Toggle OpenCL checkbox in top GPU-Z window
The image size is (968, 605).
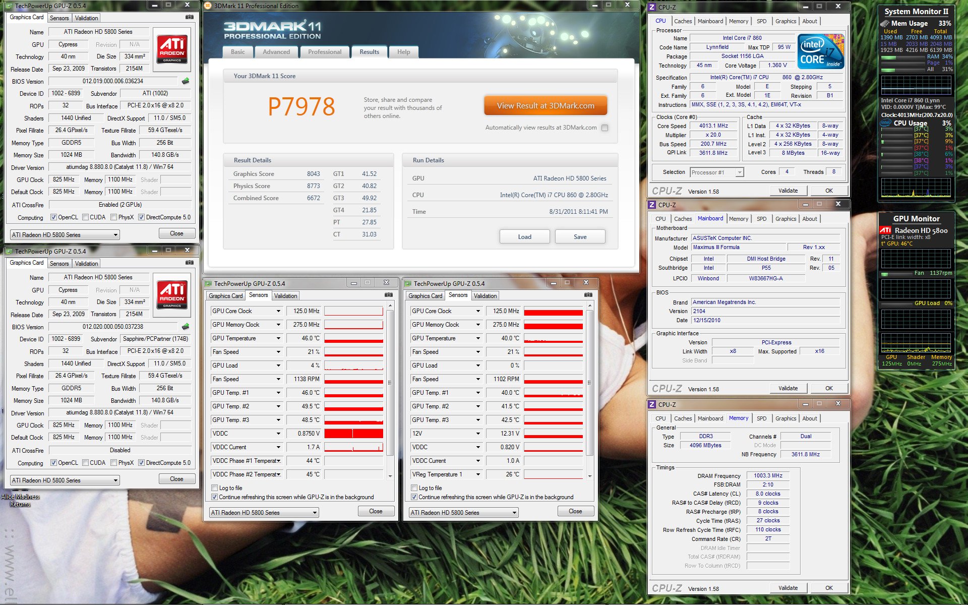point(53,217)
